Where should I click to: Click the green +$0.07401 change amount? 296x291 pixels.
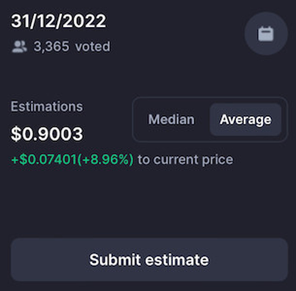(x=44, y=159)
